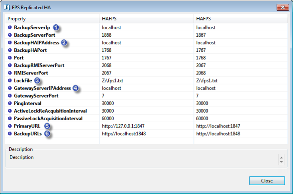Click second column 30000 ActiveLockReAcquisitionInterval value
This screenshot has width=293, height=194.
[x=202, y=111]
